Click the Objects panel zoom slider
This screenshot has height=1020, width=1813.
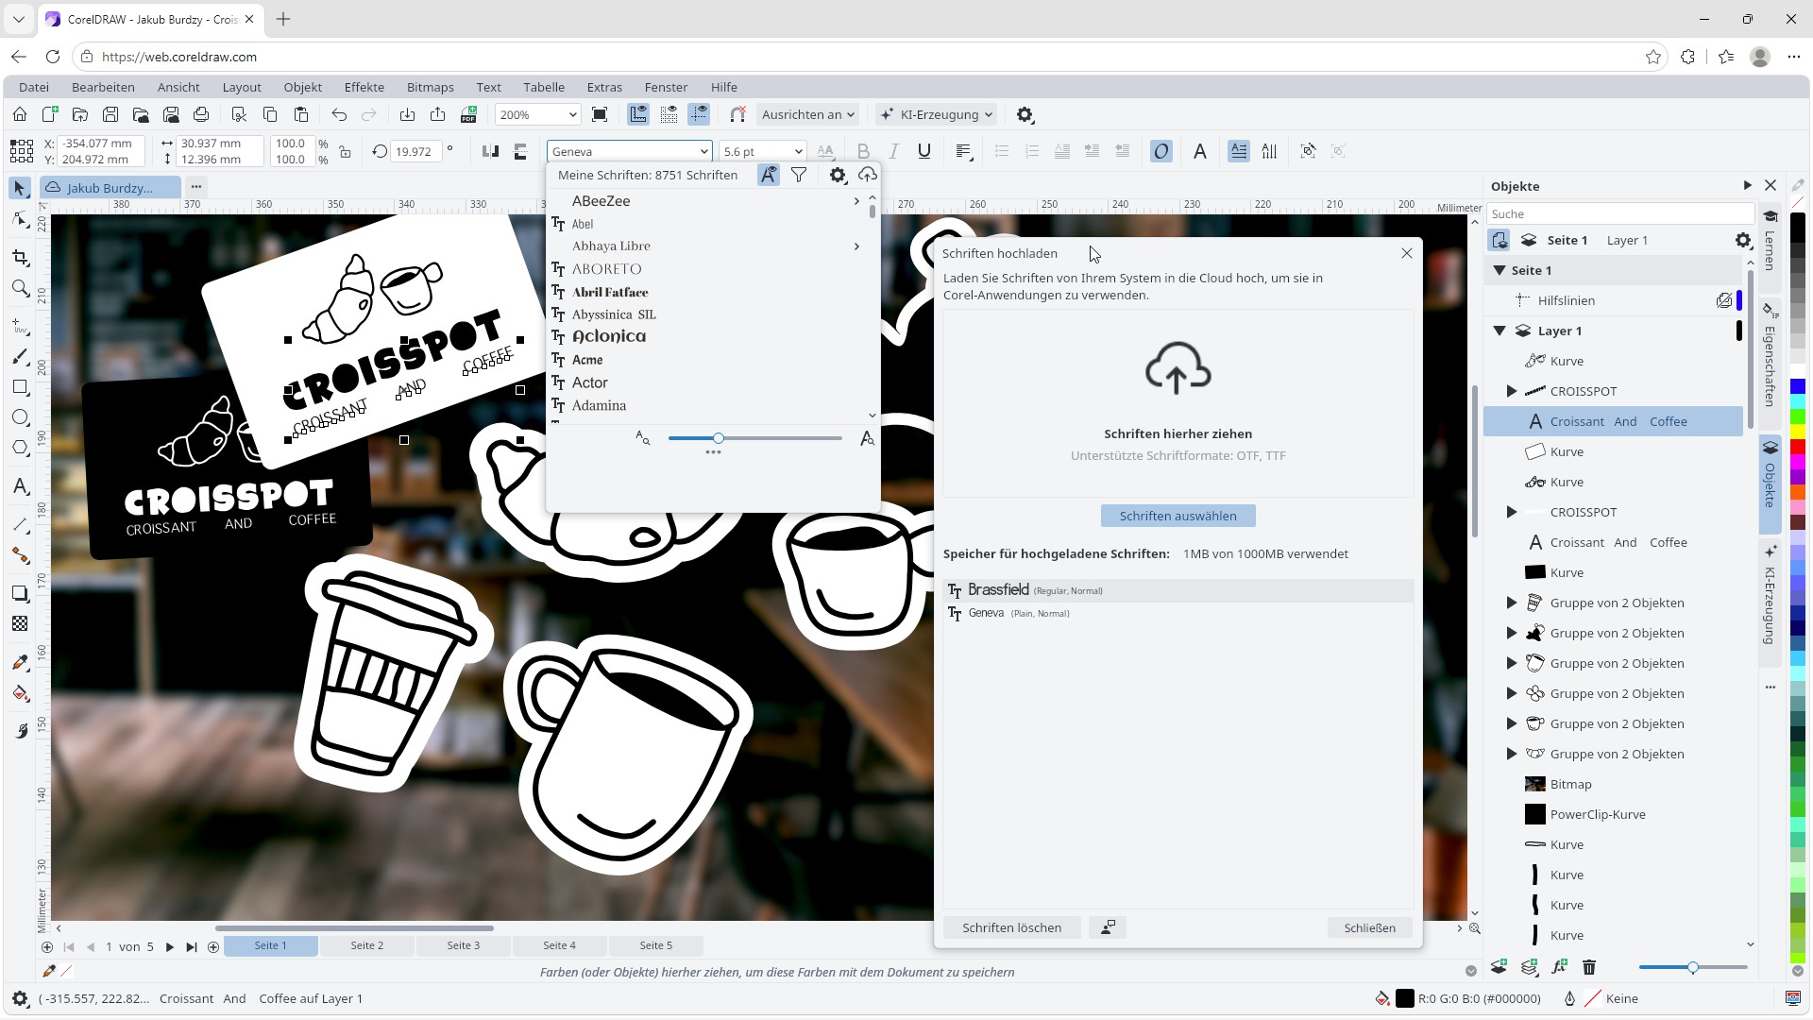coord(1693,967)
